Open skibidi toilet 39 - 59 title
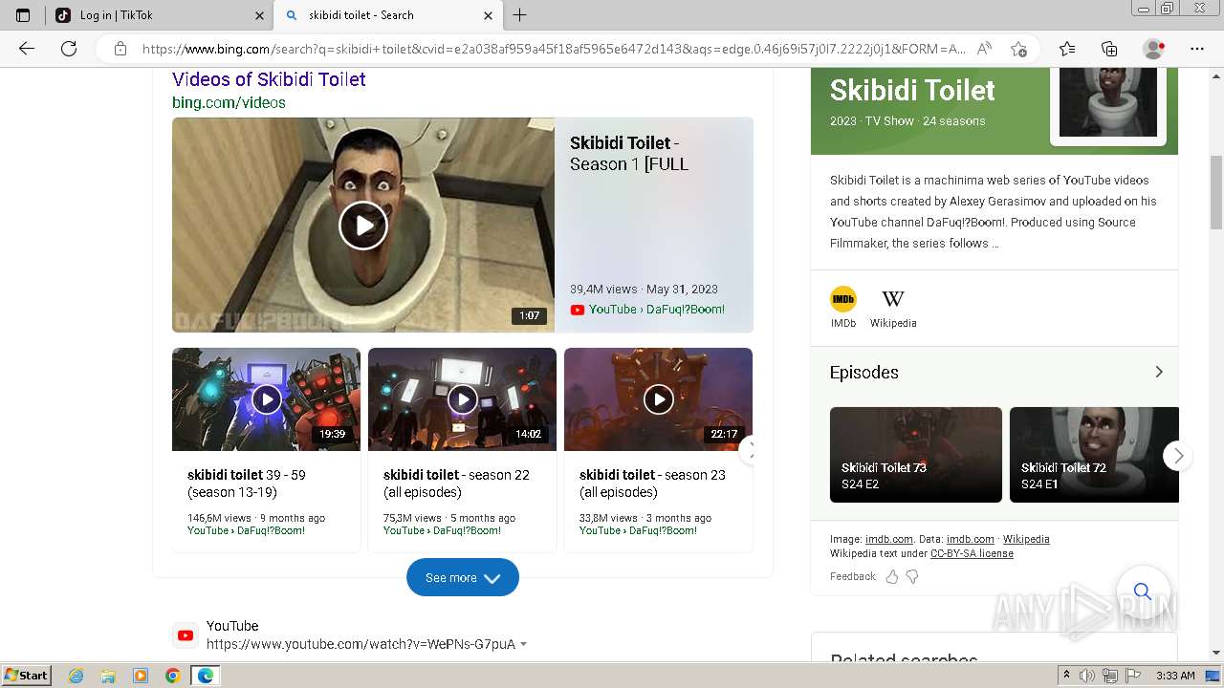 (x=247, y=484)
